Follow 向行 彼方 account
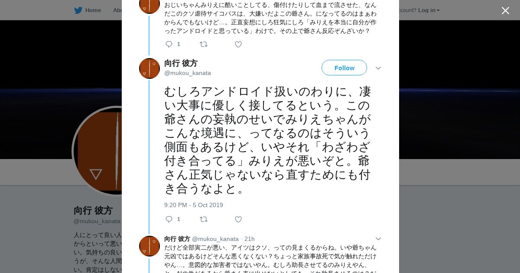This screenshot has width=520, height=273. pyautogui.click(x=344, y=68)
